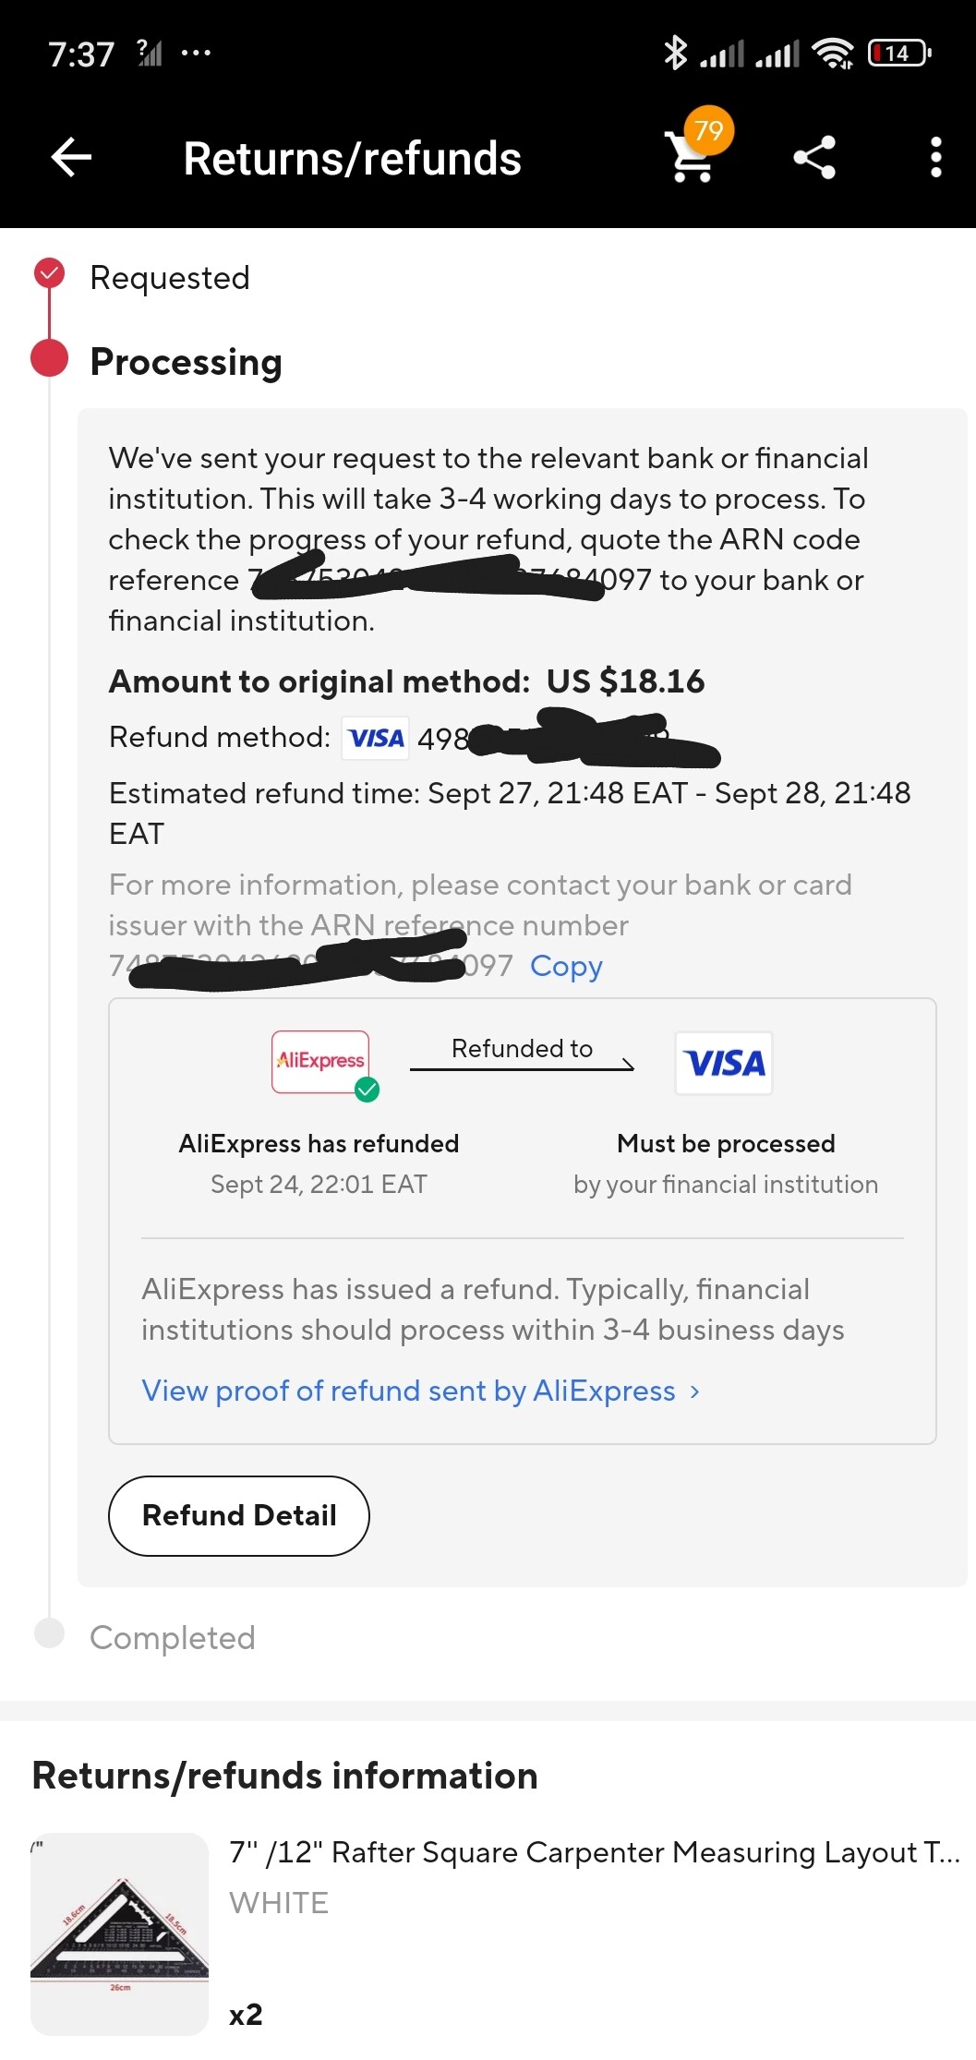Open the Rafter Square product thumbnail

click(x=120, y=1934)
